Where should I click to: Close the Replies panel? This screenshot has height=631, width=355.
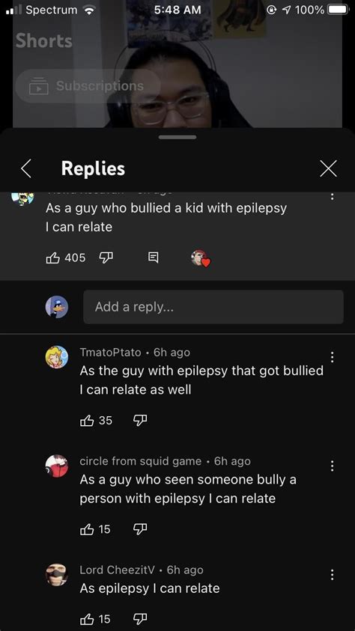329,168
